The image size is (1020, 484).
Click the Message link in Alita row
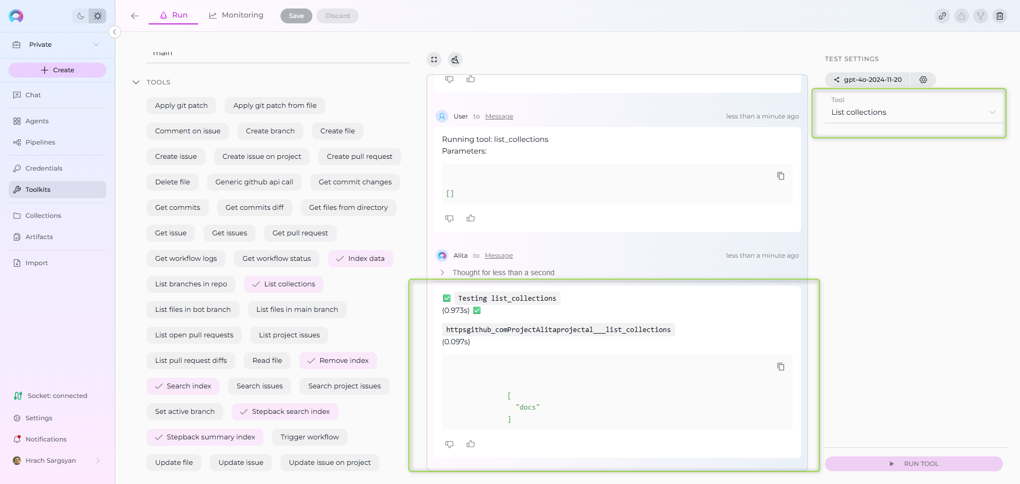pyautogui.click(x=498, y=256)
